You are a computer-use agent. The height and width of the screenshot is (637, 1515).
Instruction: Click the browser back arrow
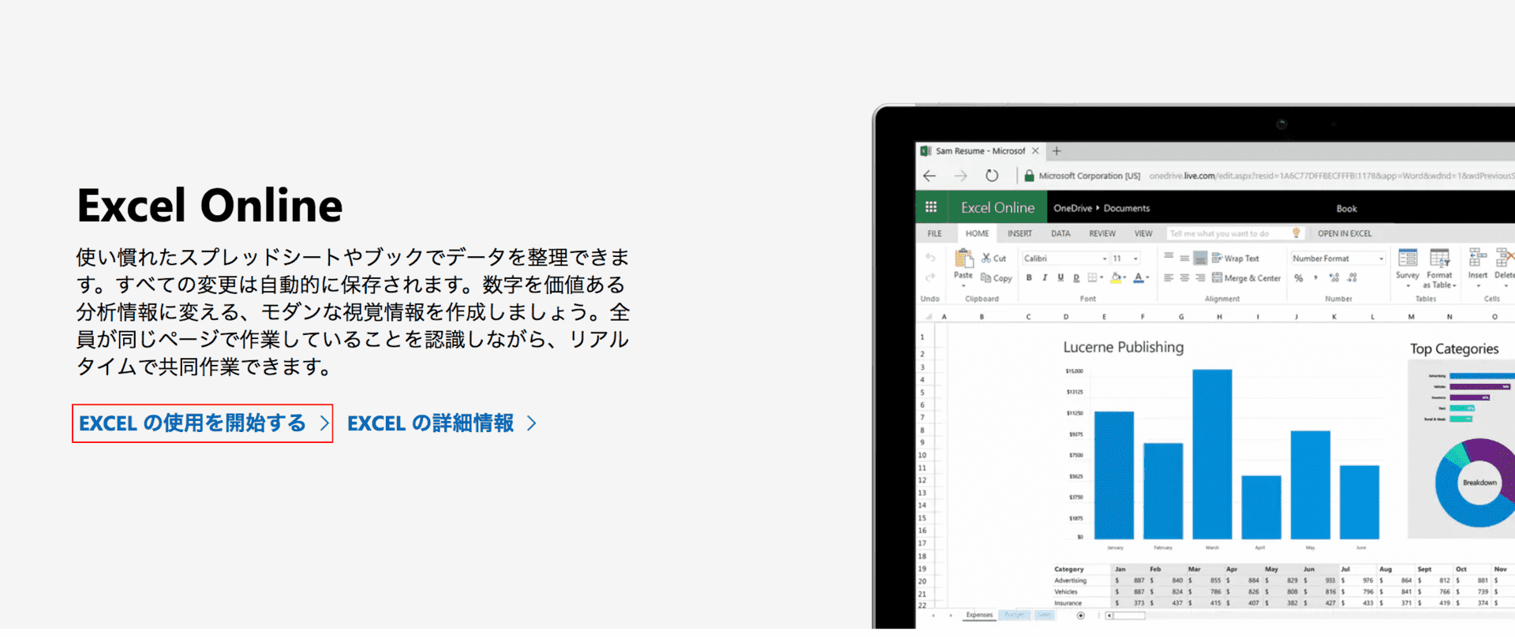(x=930, y=176)
